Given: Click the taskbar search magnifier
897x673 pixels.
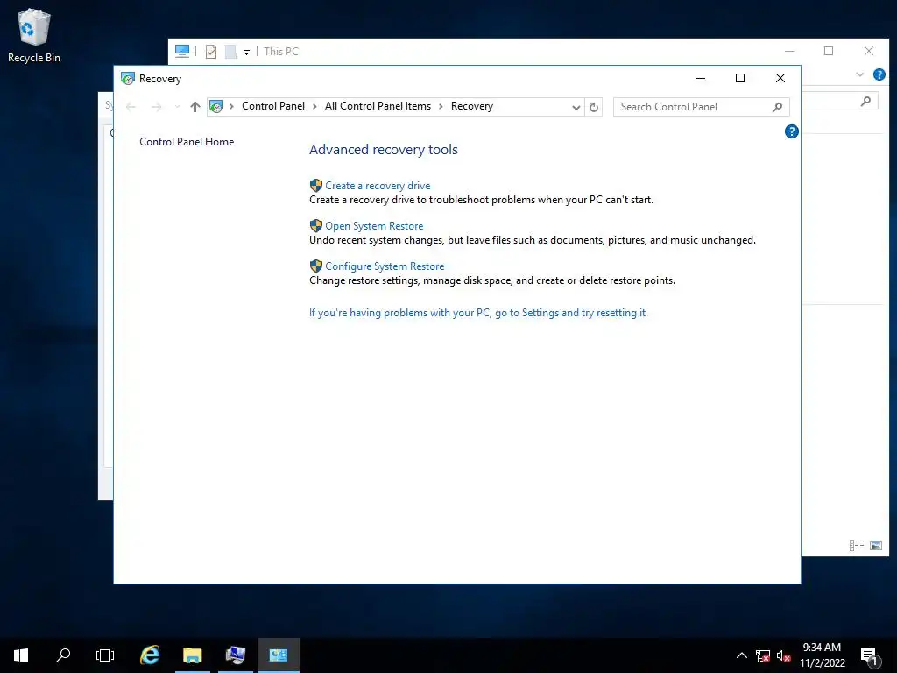Looking at the screenshot, I should 63,655.
